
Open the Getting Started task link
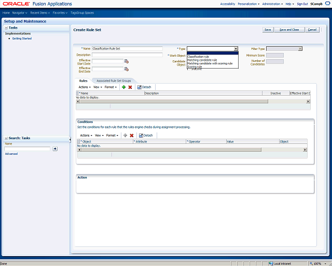[22, 38]
